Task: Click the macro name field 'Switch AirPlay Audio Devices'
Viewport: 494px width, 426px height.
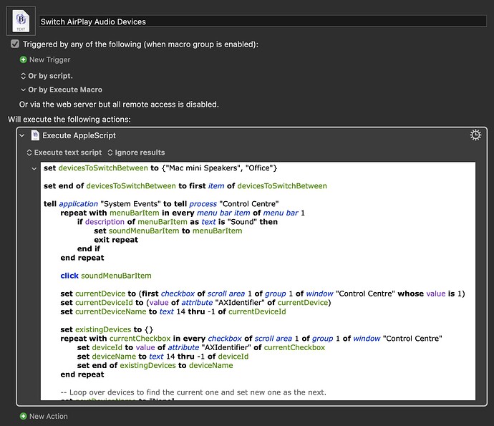Action: [262, 21]
